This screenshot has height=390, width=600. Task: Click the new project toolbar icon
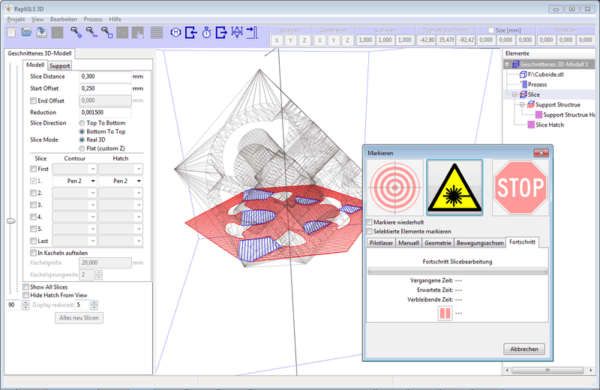11,32
